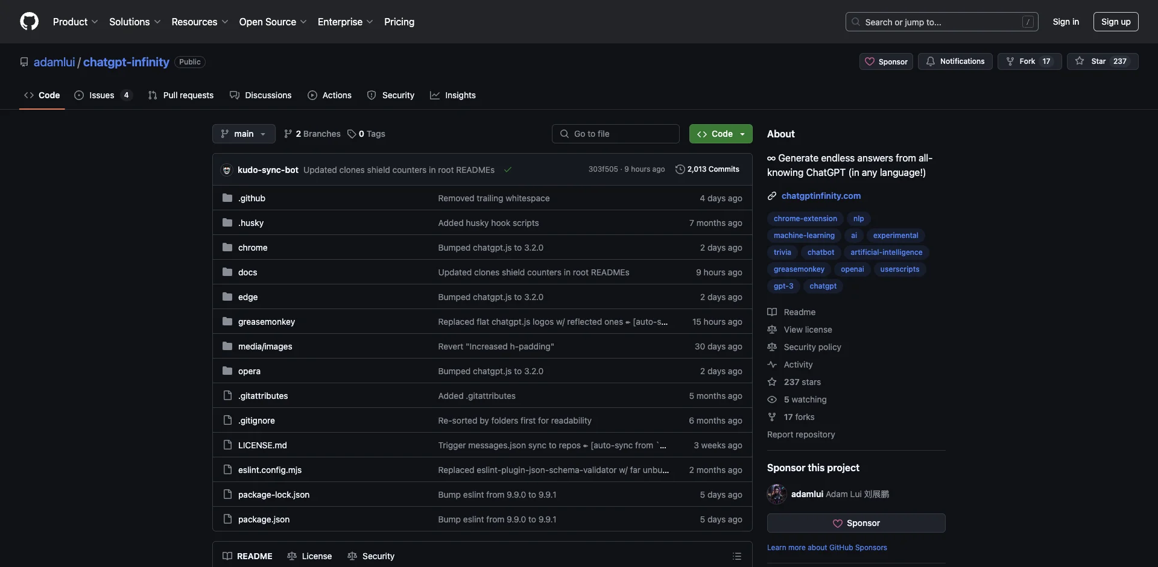Fork the repository with Fork button
The image size is (1158, 567).
1030,61
